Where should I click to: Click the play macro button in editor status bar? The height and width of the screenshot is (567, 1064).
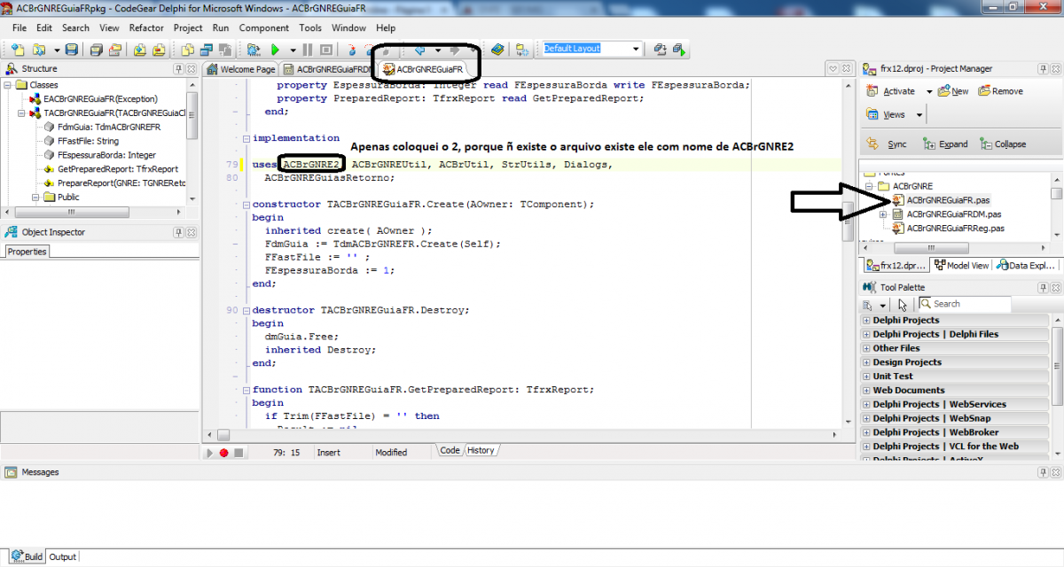click(210, 452)
